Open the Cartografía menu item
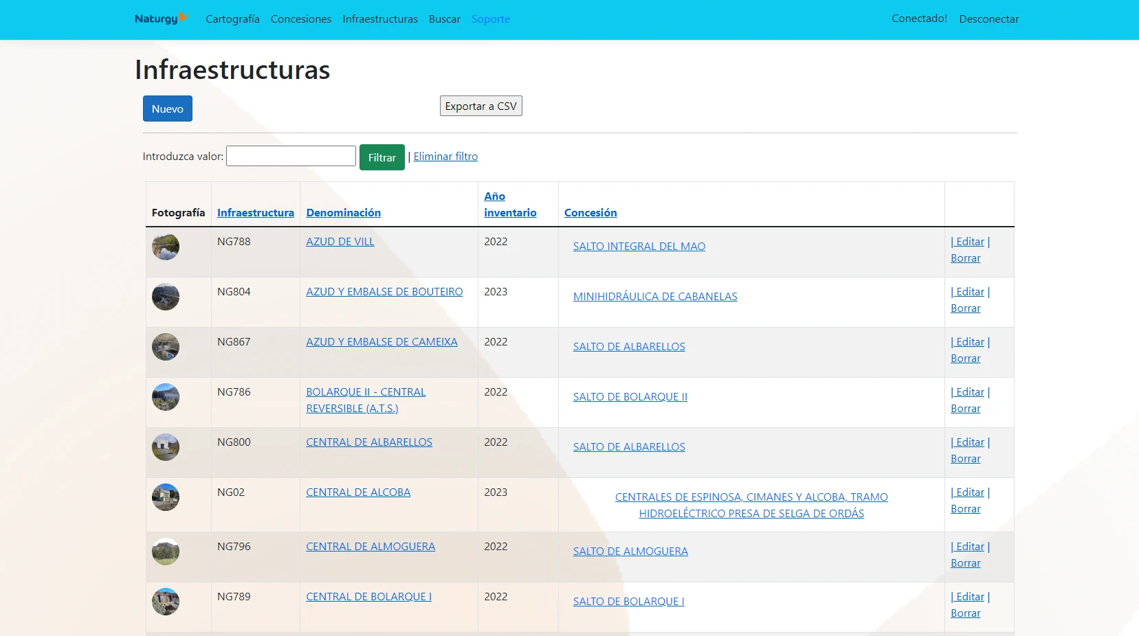This screenshot has height=636, width=1139. pos(232,19)
